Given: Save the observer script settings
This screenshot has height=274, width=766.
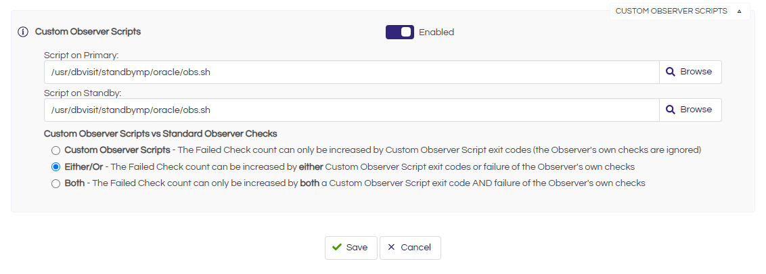Looking at the screenshot, I should coord(351,248).
